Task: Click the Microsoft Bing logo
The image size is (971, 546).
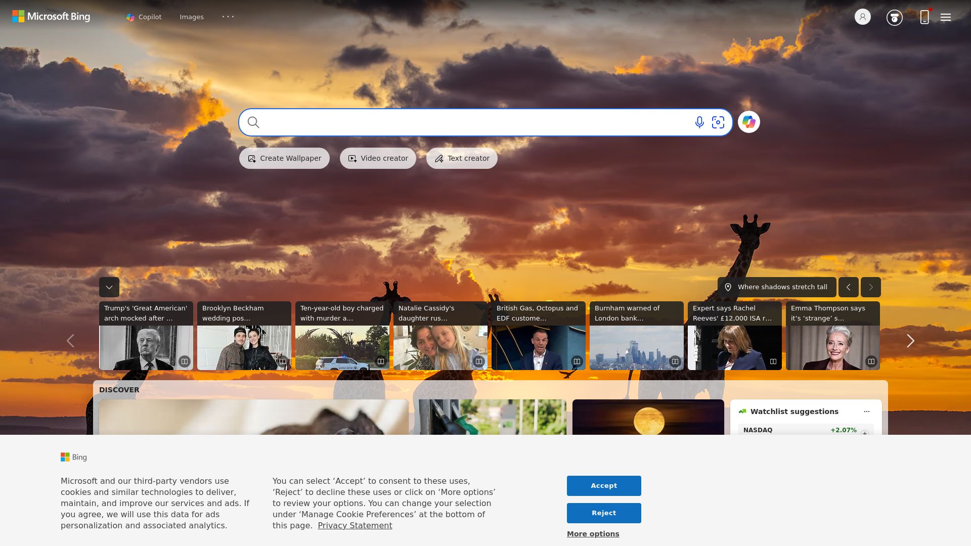Action: click(x=51, y=17)
